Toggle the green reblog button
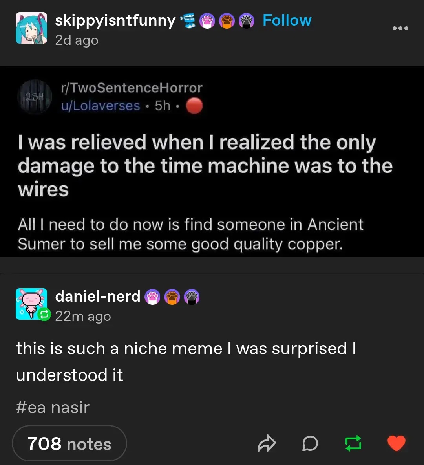The image size is (424, 465). 353,444
